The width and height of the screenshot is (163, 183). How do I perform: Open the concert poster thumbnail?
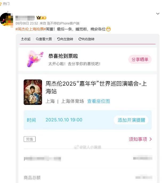[x=33, y=92]
